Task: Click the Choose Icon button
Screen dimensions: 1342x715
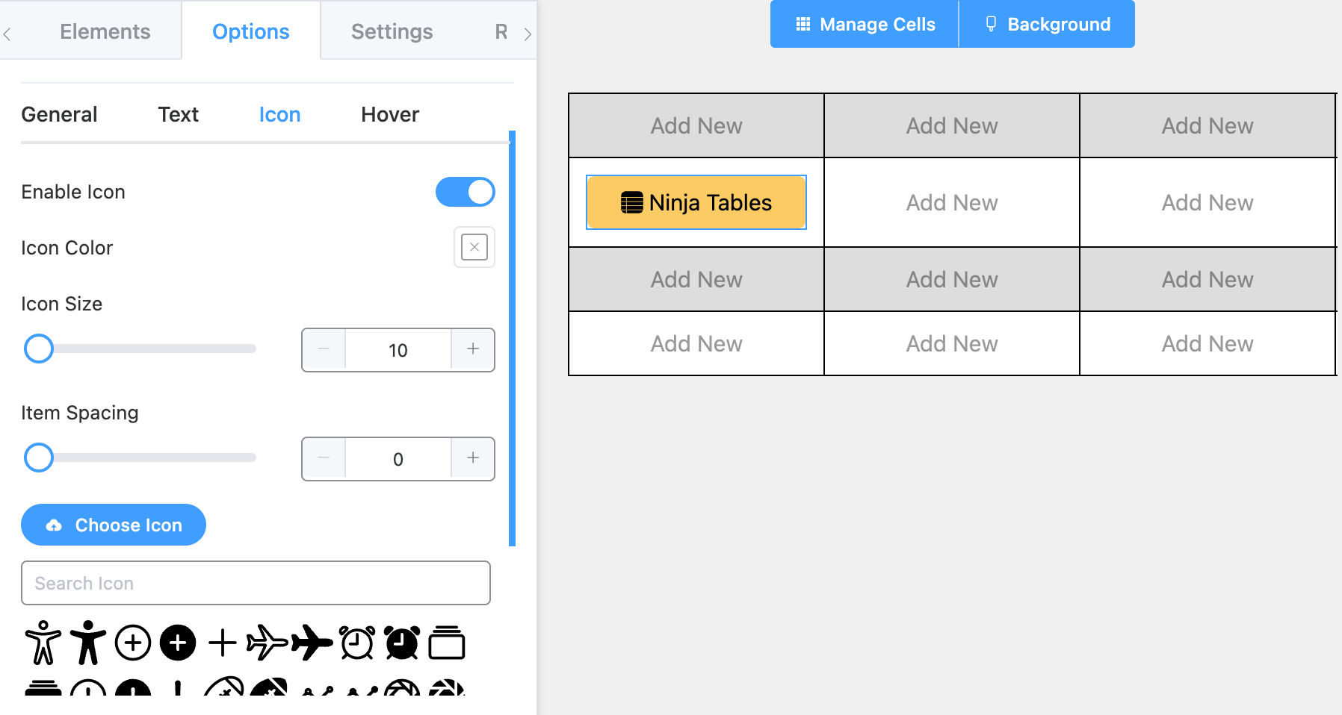Action: point(113,525)
